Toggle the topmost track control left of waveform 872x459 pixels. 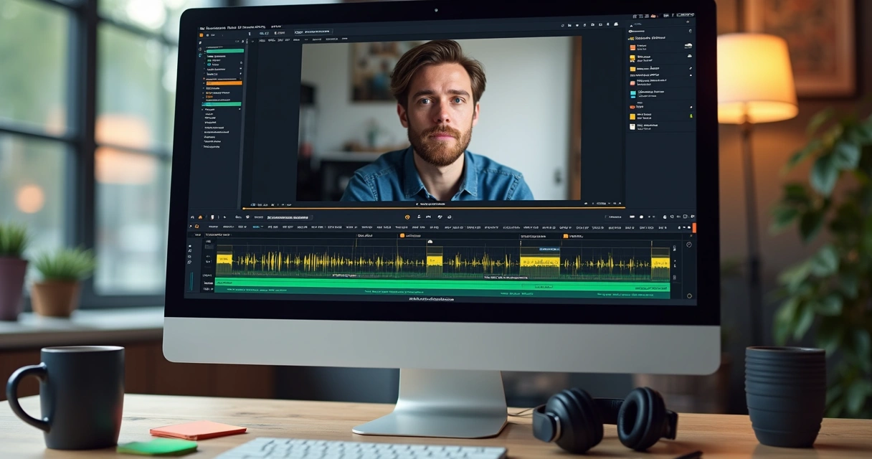point(190,246)
